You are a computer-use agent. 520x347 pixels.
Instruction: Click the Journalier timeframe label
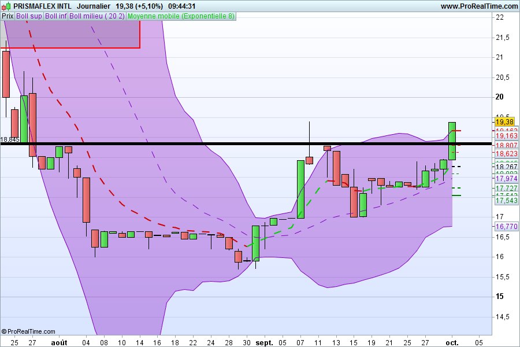click(94, 6)
